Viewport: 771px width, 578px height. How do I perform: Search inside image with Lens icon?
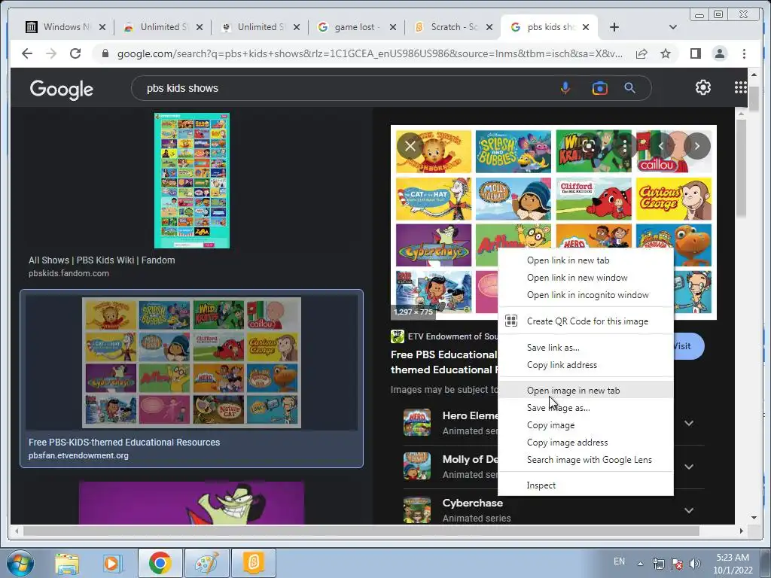pos(589,145)
